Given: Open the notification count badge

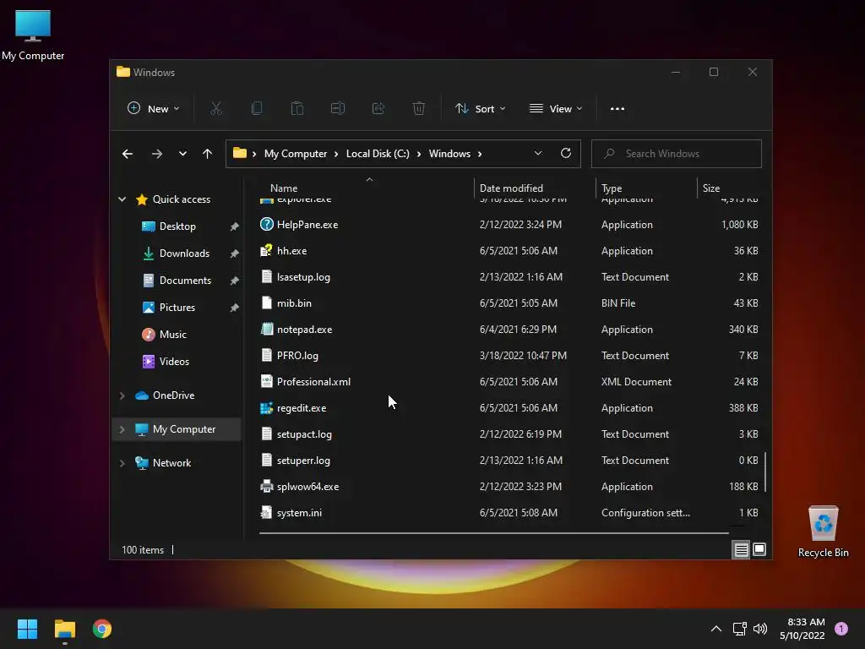Looking at the screenshot, I should point(841,629).
